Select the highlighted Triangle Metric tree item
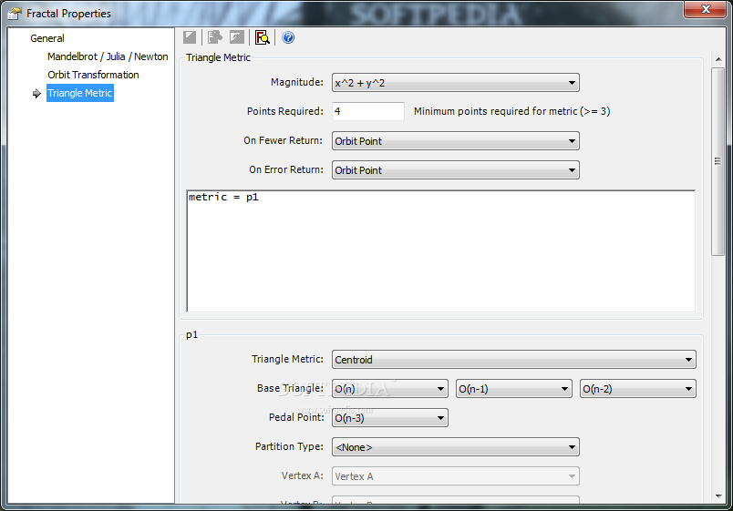 coord(80,93)
